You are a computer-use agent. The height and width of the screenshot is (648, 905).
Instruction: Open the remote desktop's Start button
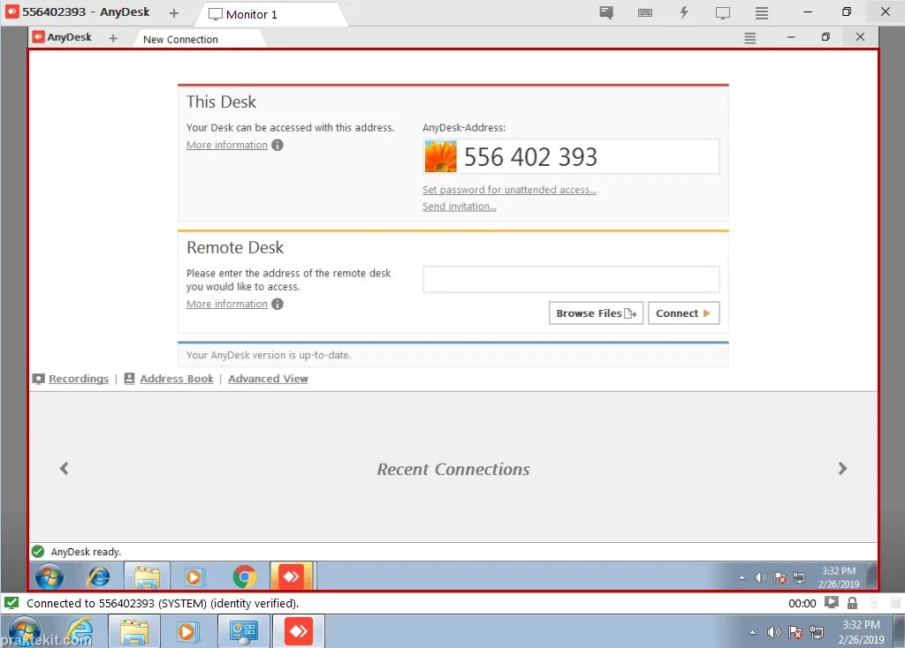[x=49, y=576]
